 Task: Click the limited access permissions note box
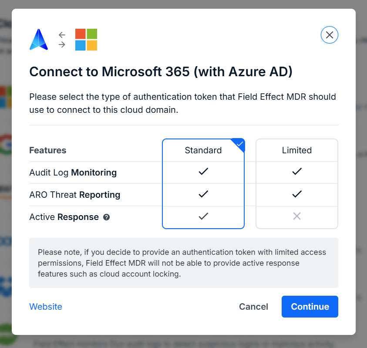point(184,263)
